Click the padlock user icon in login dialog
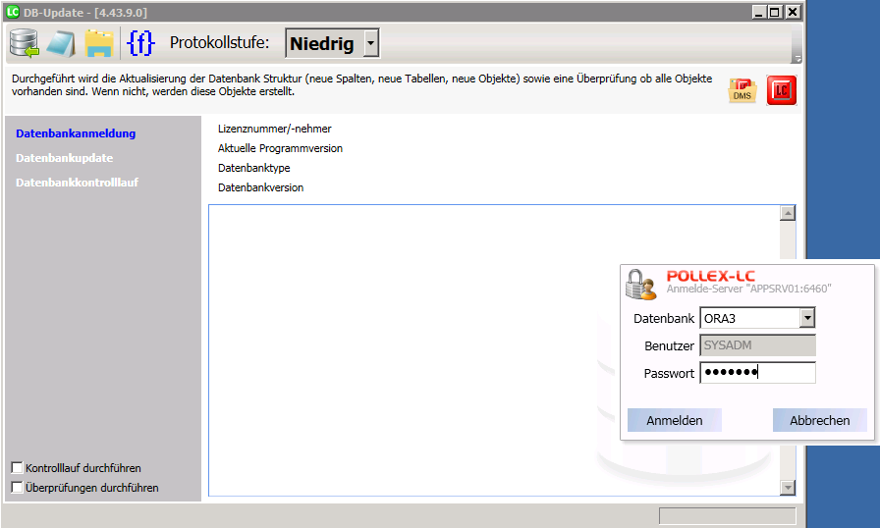 (x=641, y=283)
